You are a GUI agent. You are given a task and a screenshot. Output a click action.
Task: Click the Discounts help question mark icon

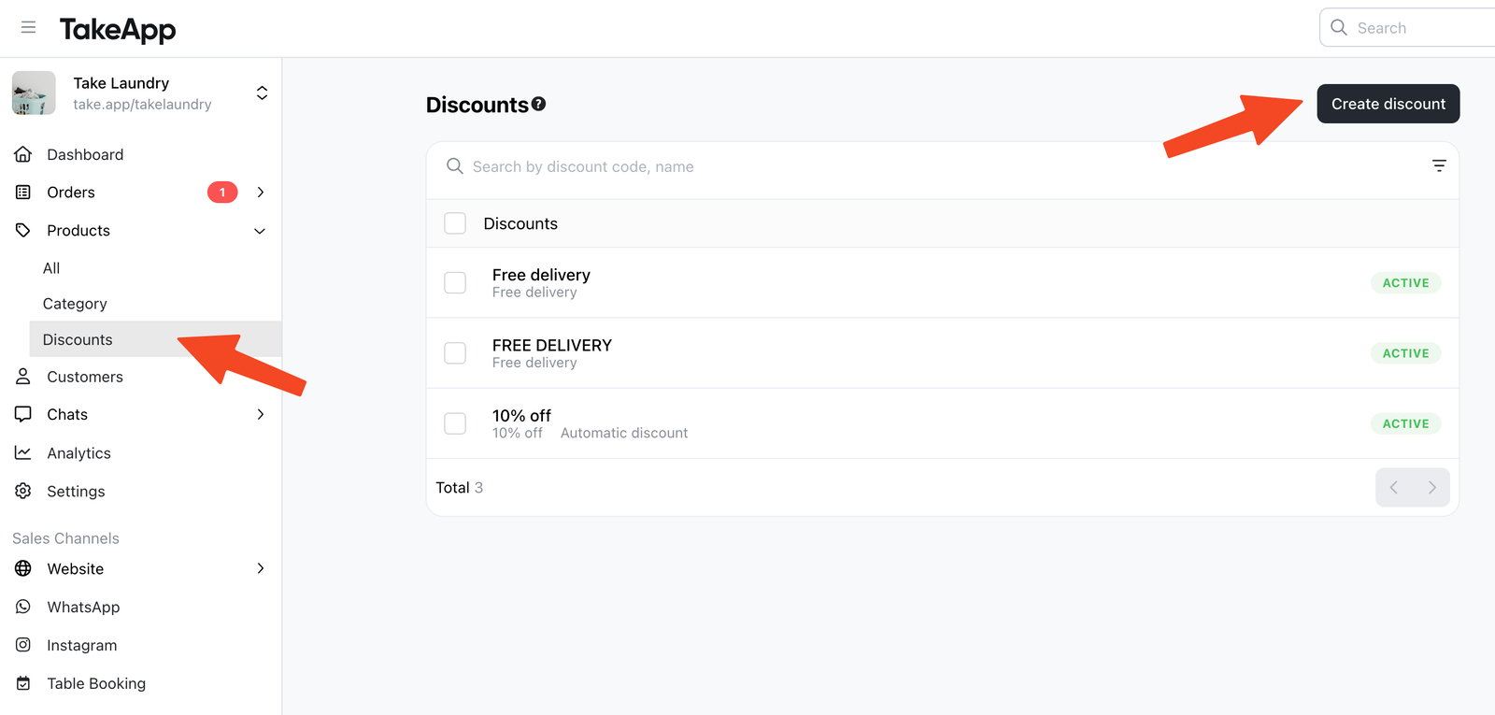539,104
